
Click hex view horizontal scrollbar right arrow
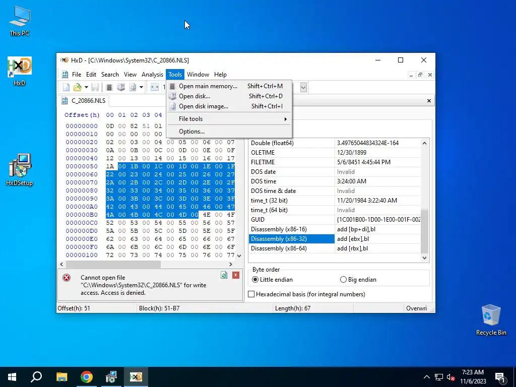231,264
